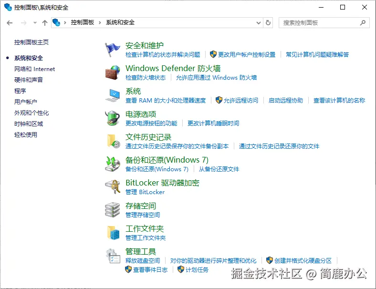Open 对你的驱动器进行碎片整理和优化 link
Image resolution: width=376 pixels, height=289 pixels.
click(x=213, y=260)
